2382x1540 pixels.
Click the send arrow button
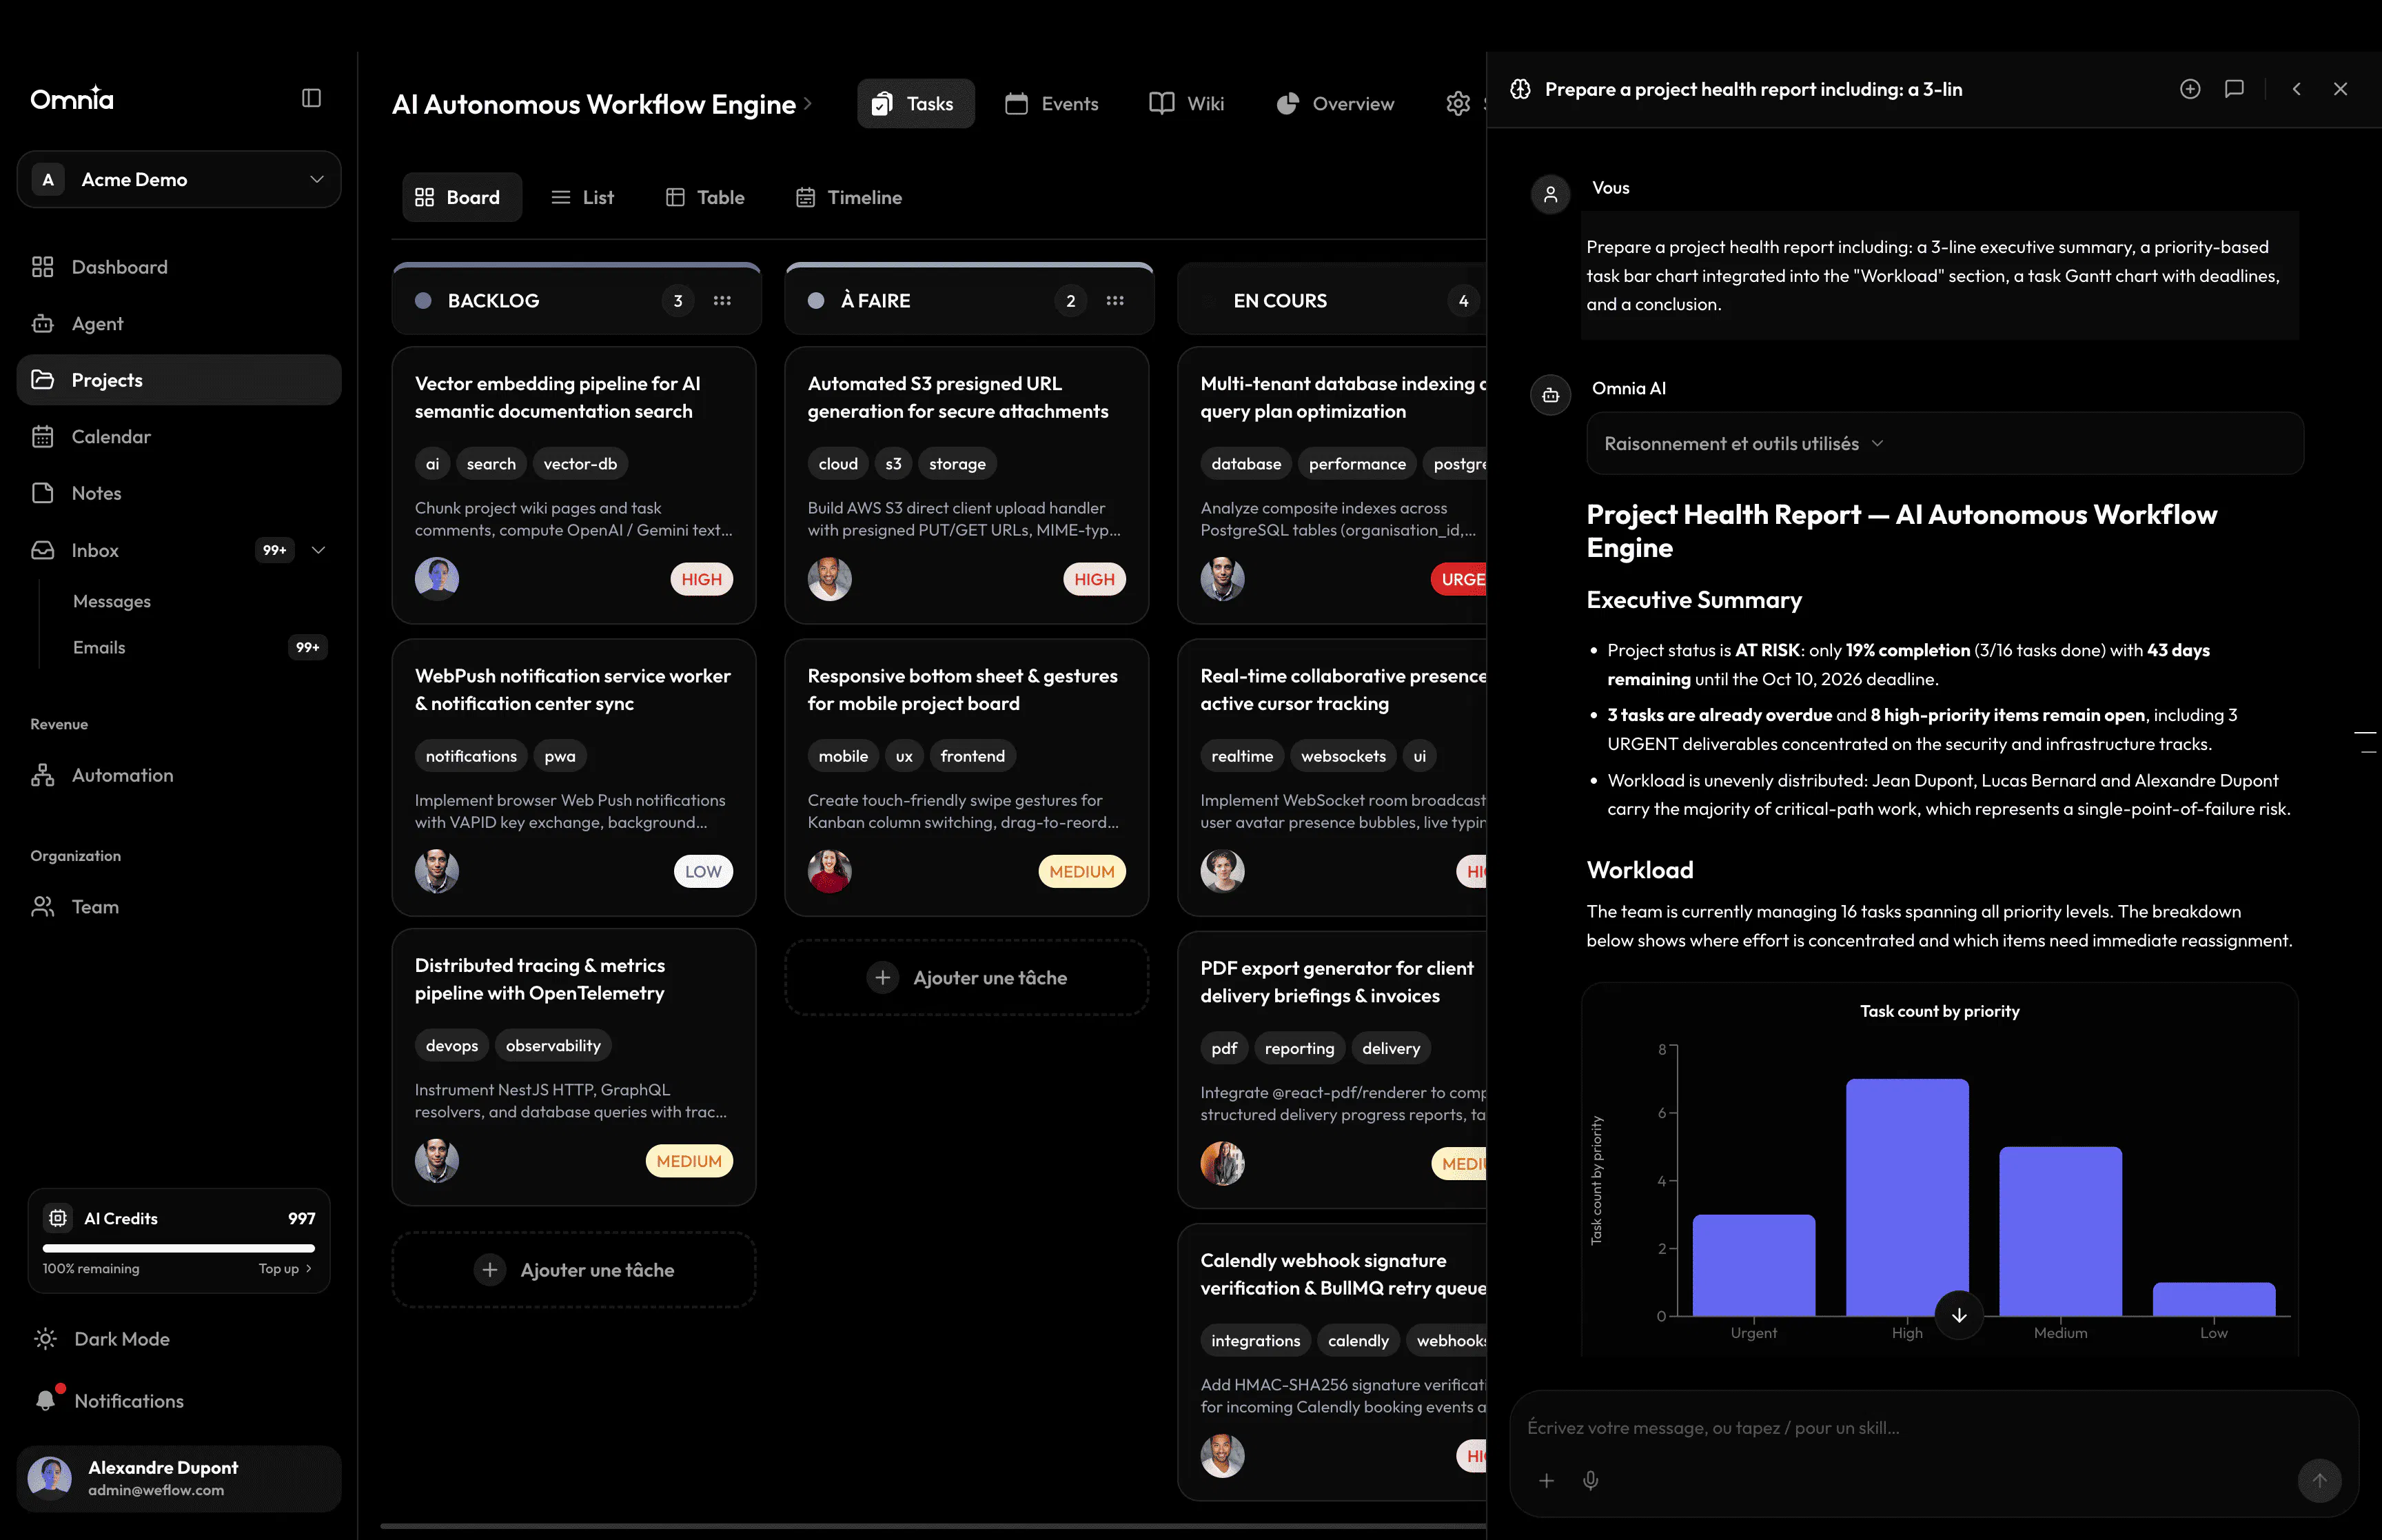click(2319, 1480)
